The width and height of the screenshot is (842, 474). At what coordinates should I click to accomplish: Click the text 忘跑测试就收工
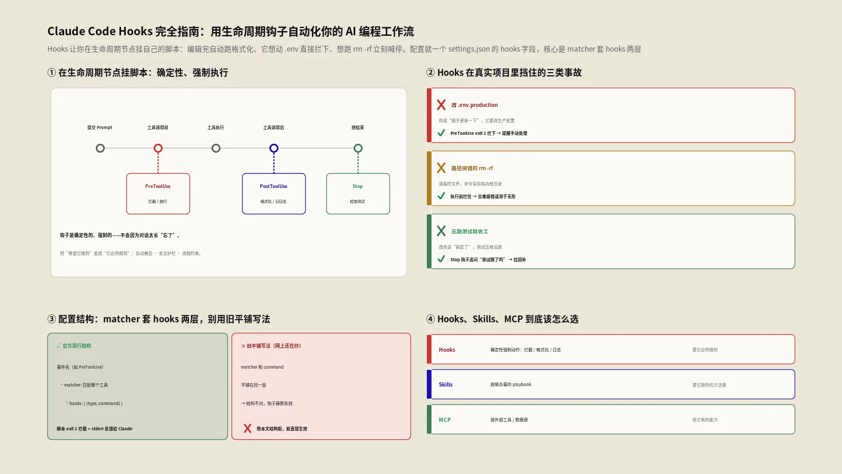tap(470, 231)
